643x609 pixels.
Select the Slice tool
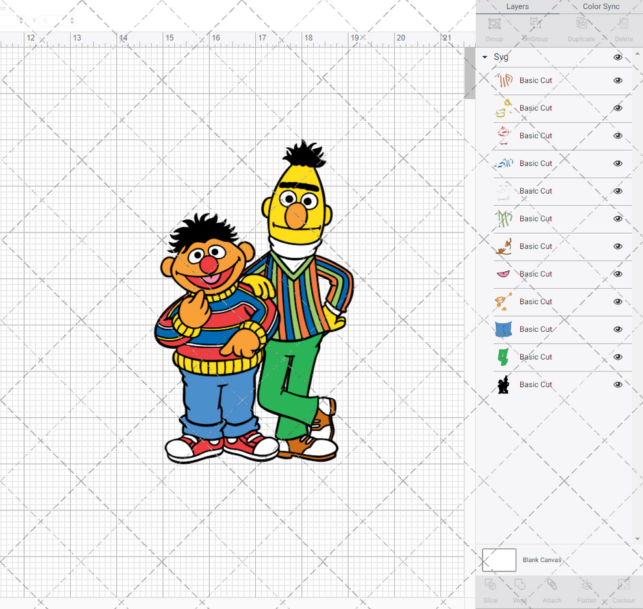coord(490,591)
